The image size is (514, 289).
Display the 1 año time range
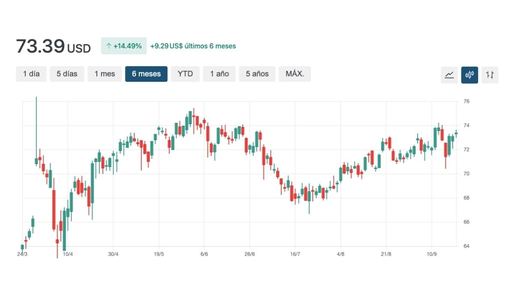click(x=219, y=74)
